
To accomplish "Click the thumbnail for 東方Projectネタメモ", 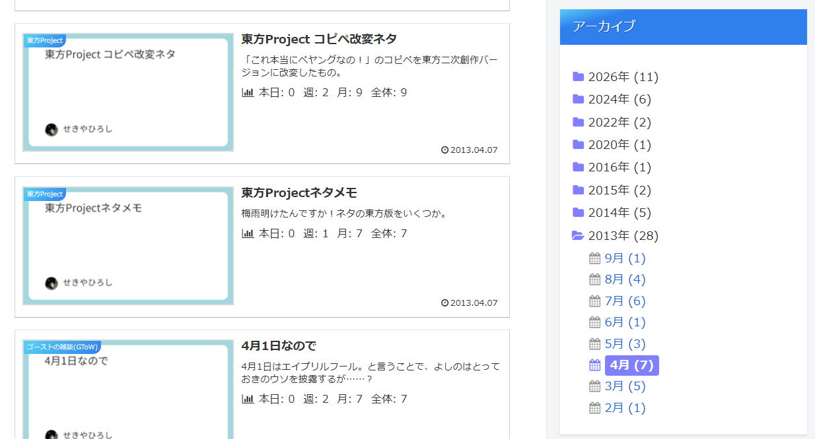I will pyautogui.click(x=127, y=245).
